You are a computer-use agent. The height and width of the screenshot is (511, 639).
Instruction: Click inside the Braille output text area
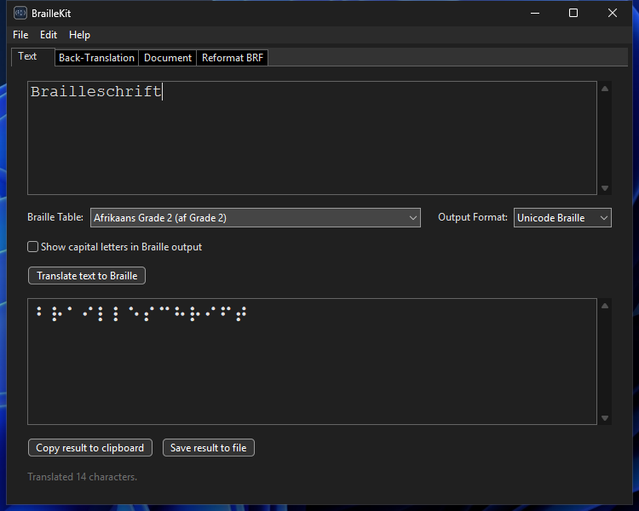pos(312,361)
